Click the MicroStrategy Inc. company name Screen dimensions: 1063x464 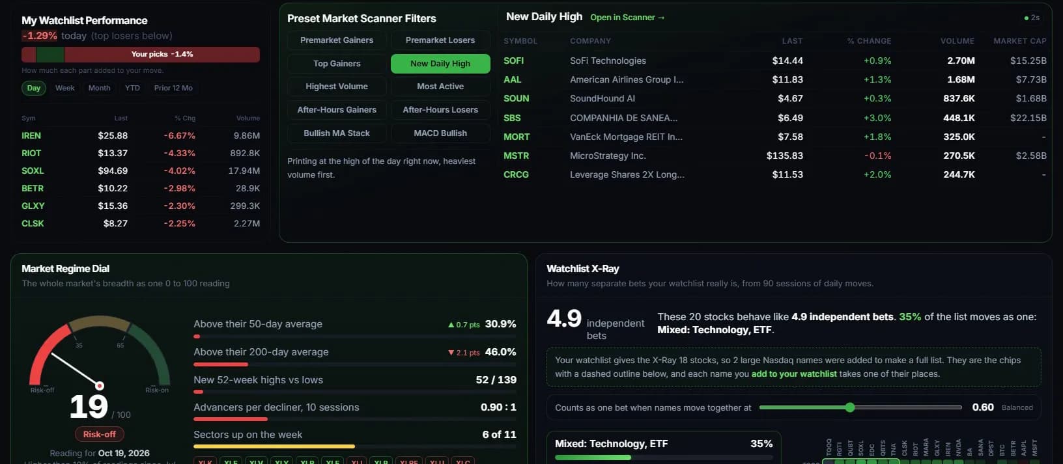pyautogui.click(x=608, y=156)
